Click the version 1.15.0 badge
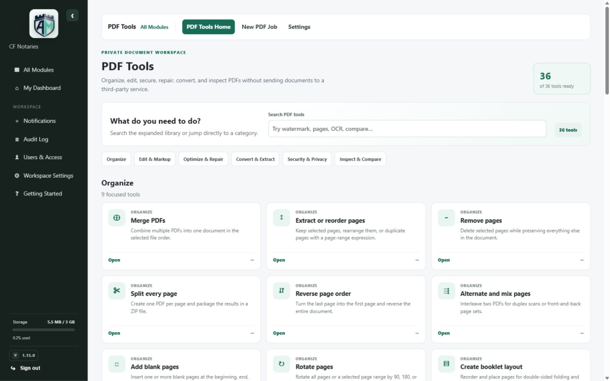The height and width of the screenshot is (381, 610). tap(23, 356)
